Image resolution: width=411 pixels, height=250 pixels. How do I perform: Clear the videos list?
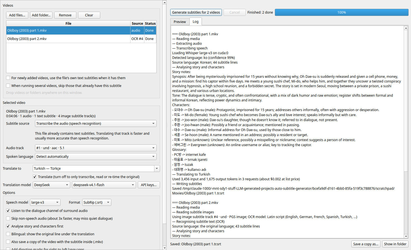[89, 15]
